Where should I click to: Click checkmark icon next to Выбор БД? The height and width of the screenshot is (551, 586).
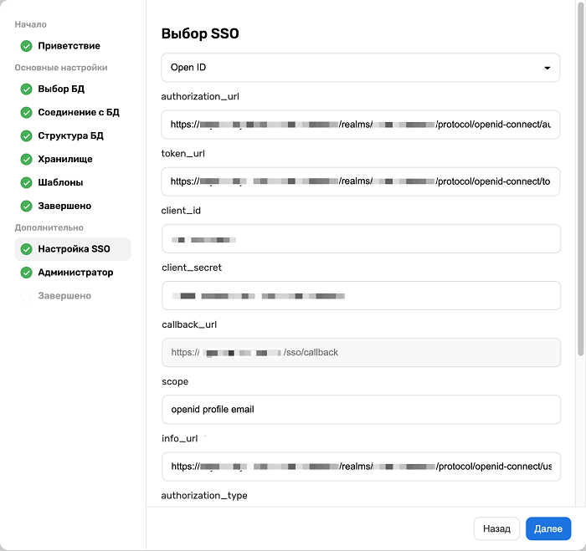pyautogui.click(x=27, y=89)
